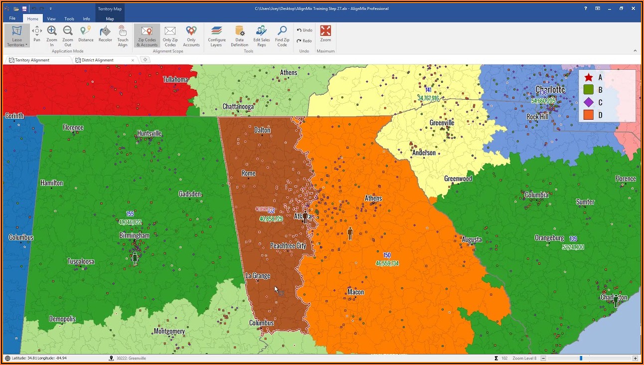The width and height of the screenshot is (644, 365).
Task: Click the Undo button
Action: click(305, 30)
